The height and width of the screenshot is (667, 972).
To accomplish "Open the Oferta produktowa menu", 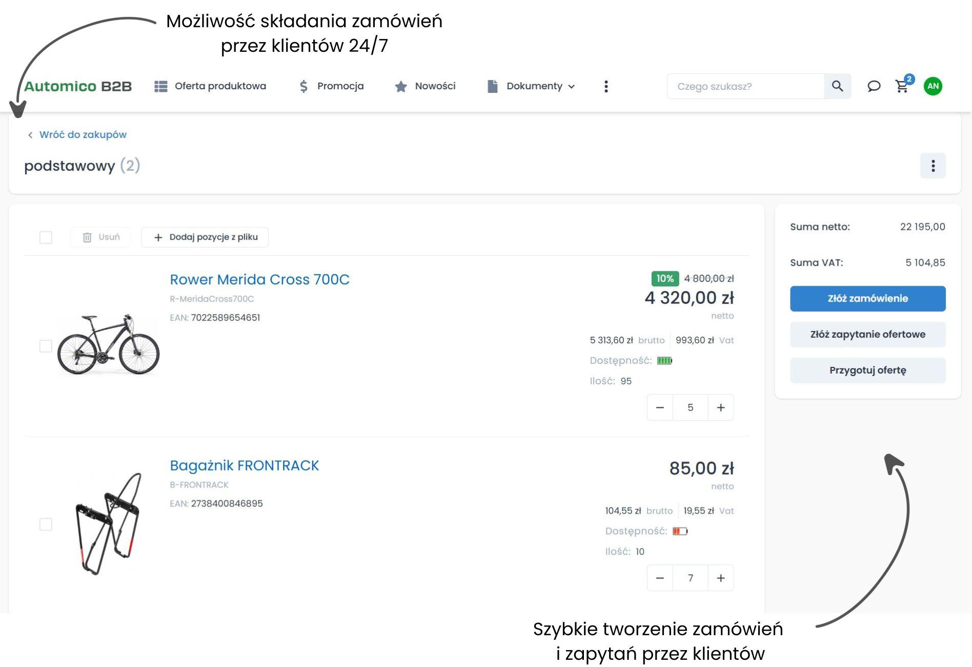I will click(x=220, y=86).
